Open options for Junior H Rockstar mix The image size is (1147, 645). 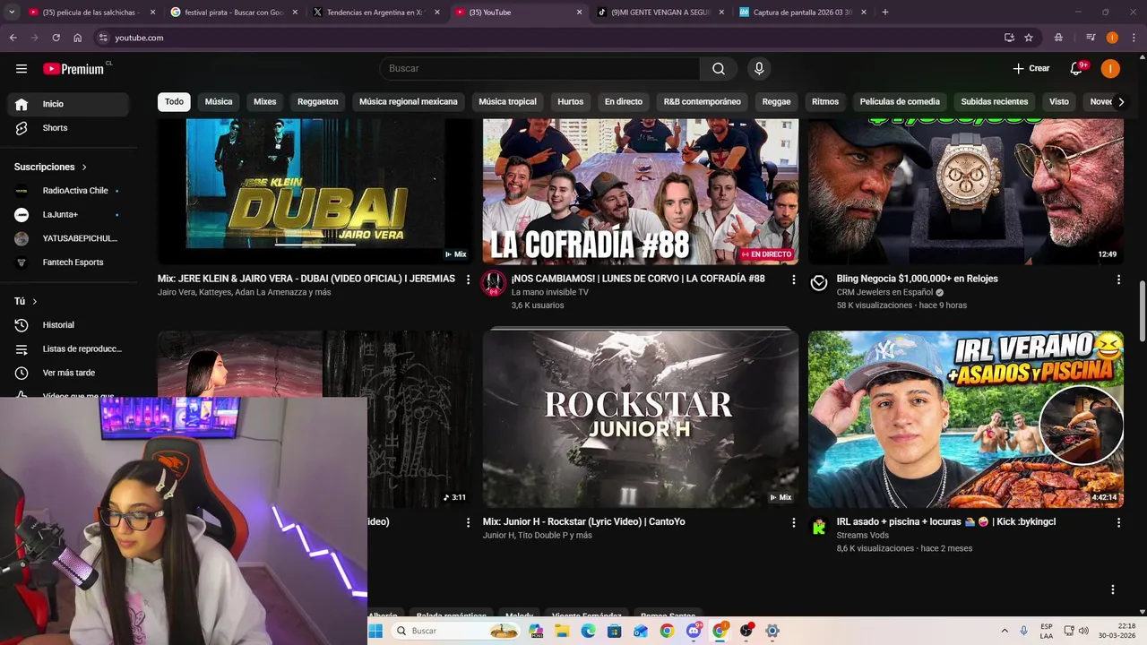pos(793,522)
